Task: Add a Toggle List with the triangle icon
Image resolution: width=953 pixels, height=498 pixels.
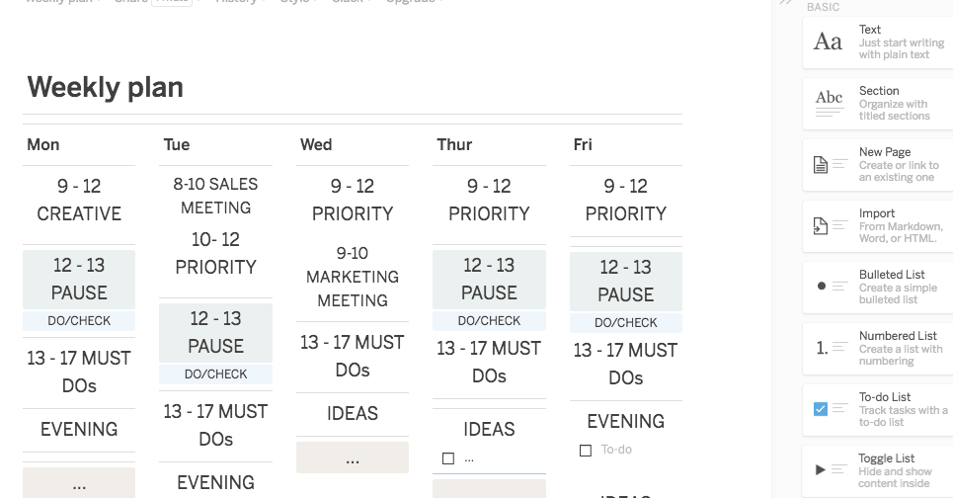Action: [821, 469]
